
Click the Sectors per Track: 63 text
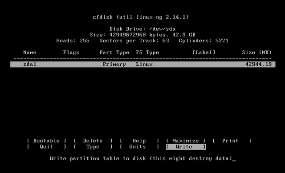point(134,40)
